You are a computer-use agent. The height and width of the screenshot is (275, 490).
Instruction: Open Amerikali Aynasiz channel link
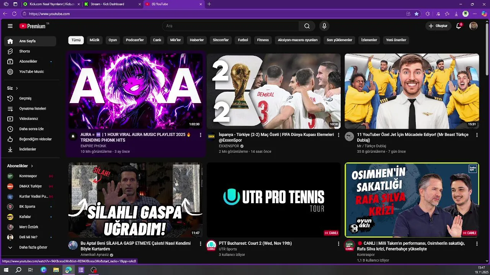pos(95,255)
